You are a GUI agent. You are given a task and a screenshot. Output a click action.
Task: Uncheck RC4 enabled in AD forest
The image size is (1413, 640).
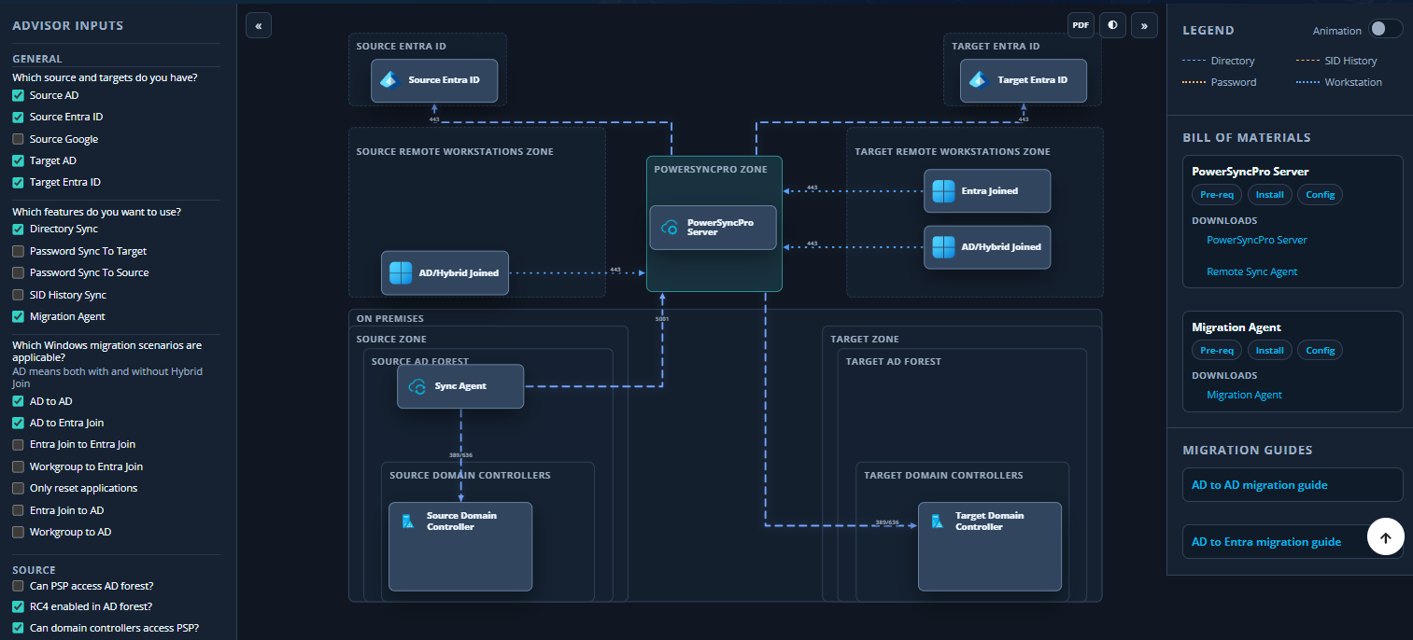[x=18, y=606]
